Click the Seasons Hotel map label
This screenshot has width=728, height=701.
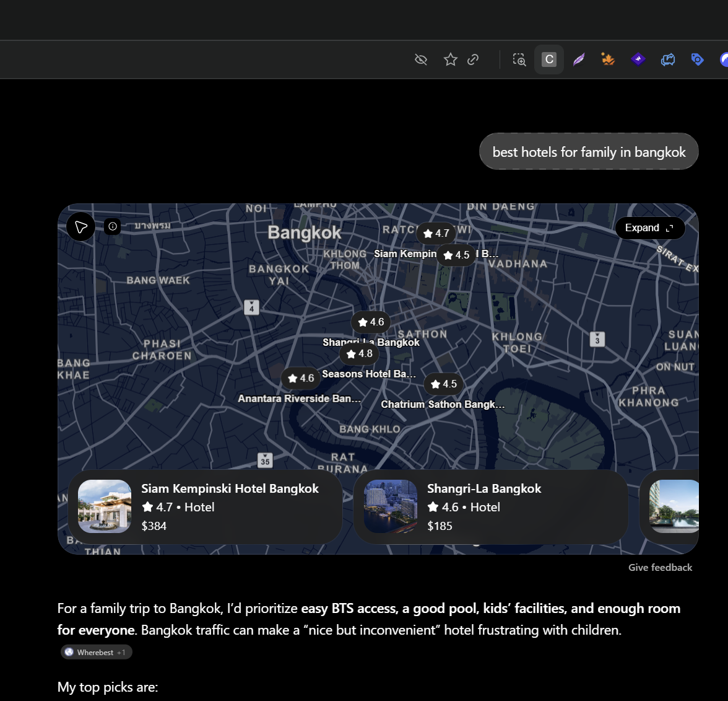(x=369, y=374)
